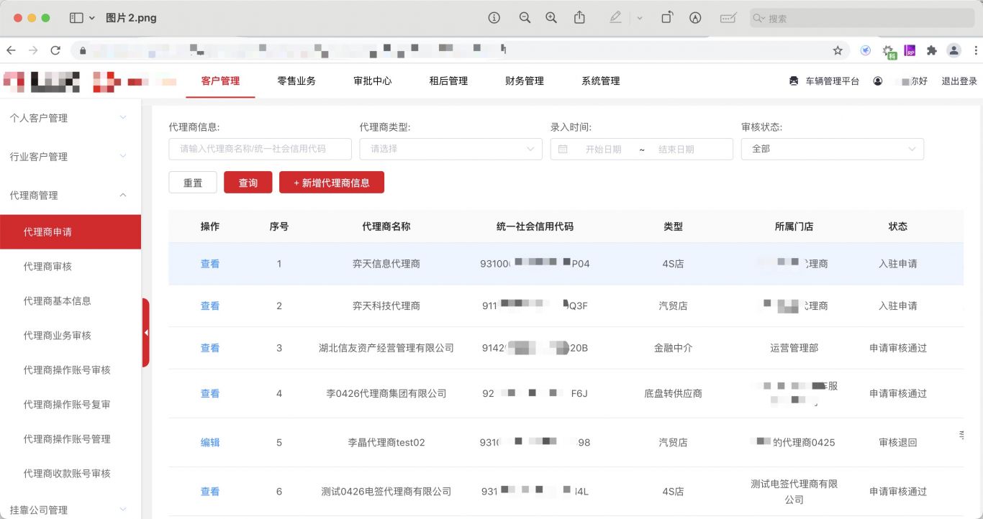This screenshot has height=519, width=983.
Task: Show the Markup toolbar icon
Action: click(695, 18)
